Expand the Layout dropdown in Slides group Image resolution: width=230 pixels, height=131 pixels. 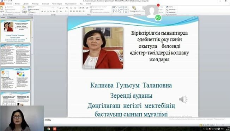coord(32,7)
